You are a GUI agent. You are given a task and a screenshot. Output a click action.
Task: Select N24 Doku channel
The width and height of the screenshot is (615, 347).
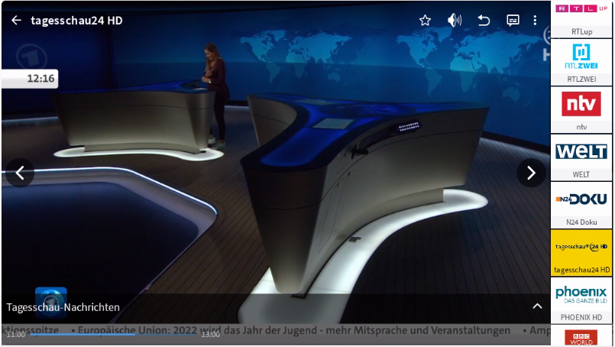coord(581,206)
